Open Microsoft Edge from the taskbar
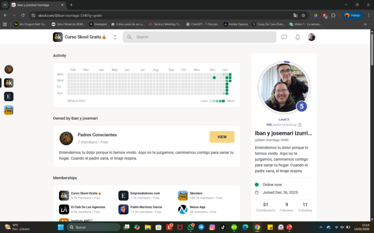The width and height of the screenshot is (374, 233). 245,227
